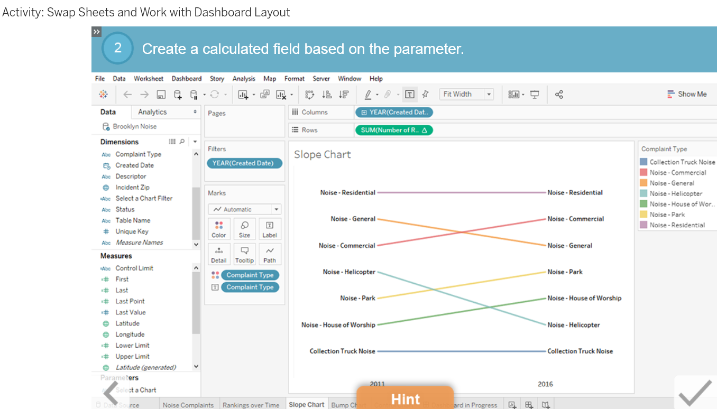This screenshot has width=717, height=409.
Task: Select the Select a Chart Filter field
Action: tap(144, 198)
